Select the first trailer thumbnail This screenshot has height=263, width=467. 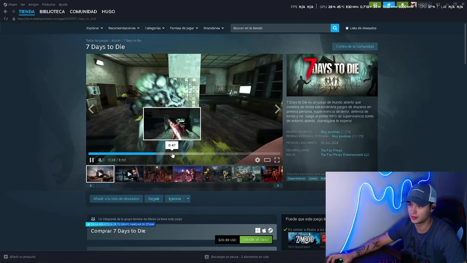(x=100, y=174)
